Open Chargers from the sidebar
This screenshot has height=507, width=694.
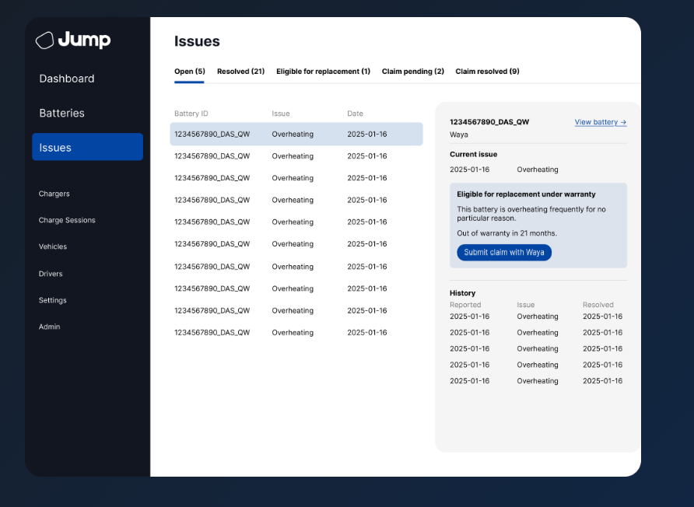tap(54, 194)
